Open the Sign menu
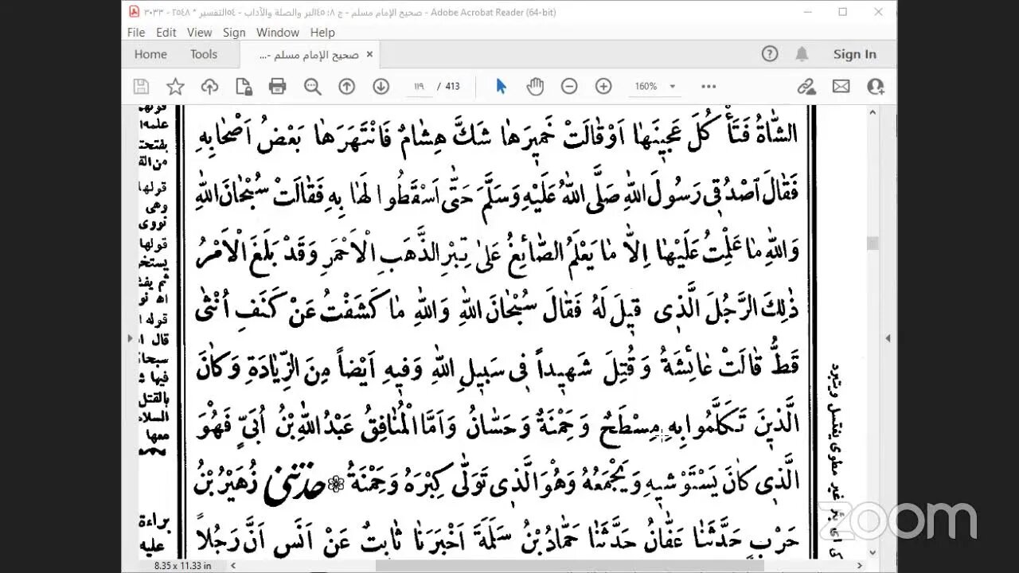 (x=234, y=33)
